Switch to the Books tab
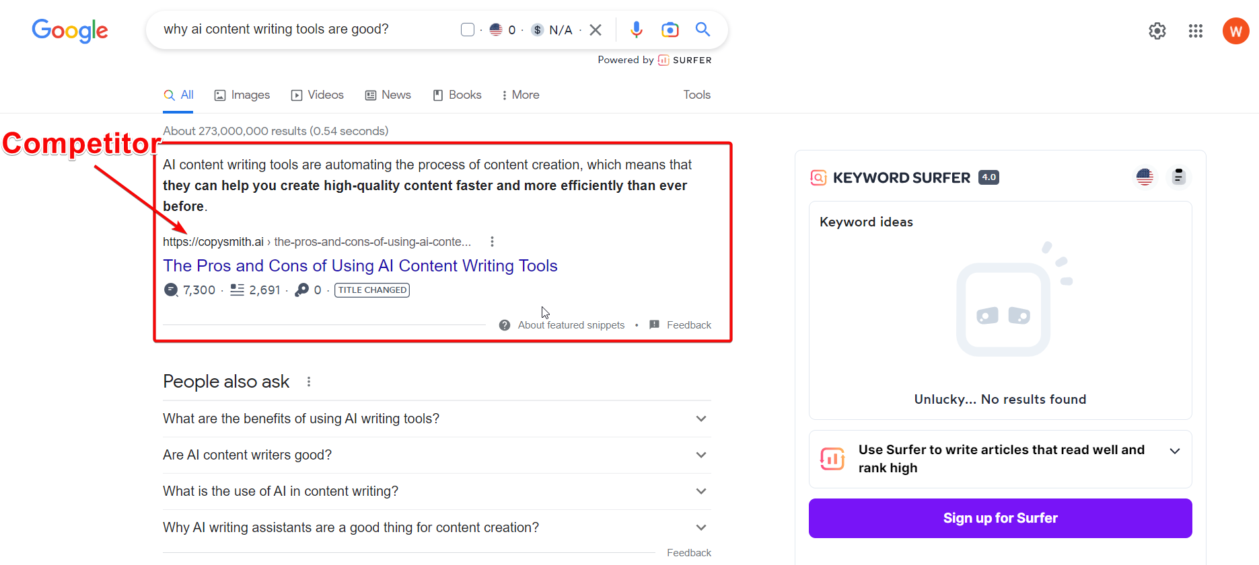 pyautogui.click(x=458, y=95)
